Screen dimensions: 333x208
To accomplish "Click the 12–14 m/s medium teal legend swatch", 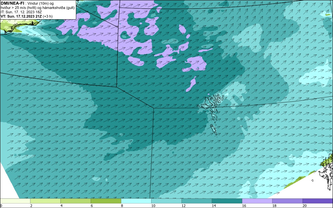I will 197,201.
